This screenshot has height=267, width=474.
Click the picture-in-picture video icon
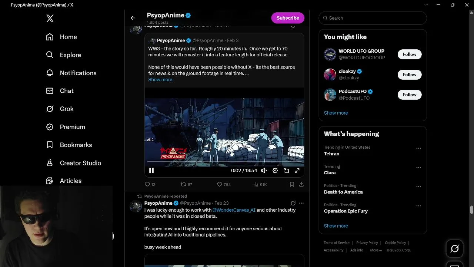point(286,171)
